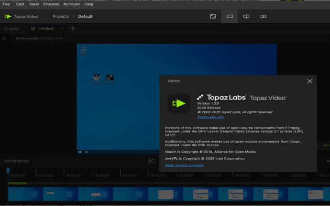
Task: Click the Topaz Video app icon in About
Action: pyautogui.click(x=179, y=103)
